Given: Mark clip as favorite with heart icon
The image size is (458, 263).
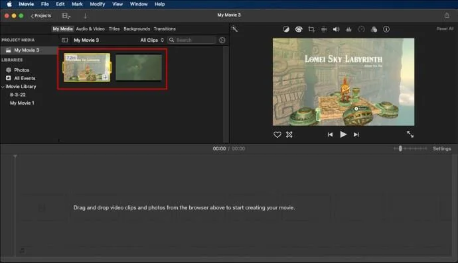Looking at the screenshot, I should tap(277, 134).
